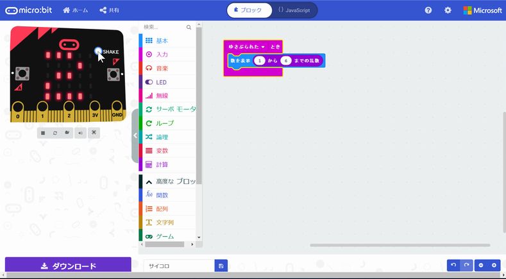The height and width of the screenshot is (279, 506).
Task: Restart the micro:bit simulator
Action: coord(55,133)
